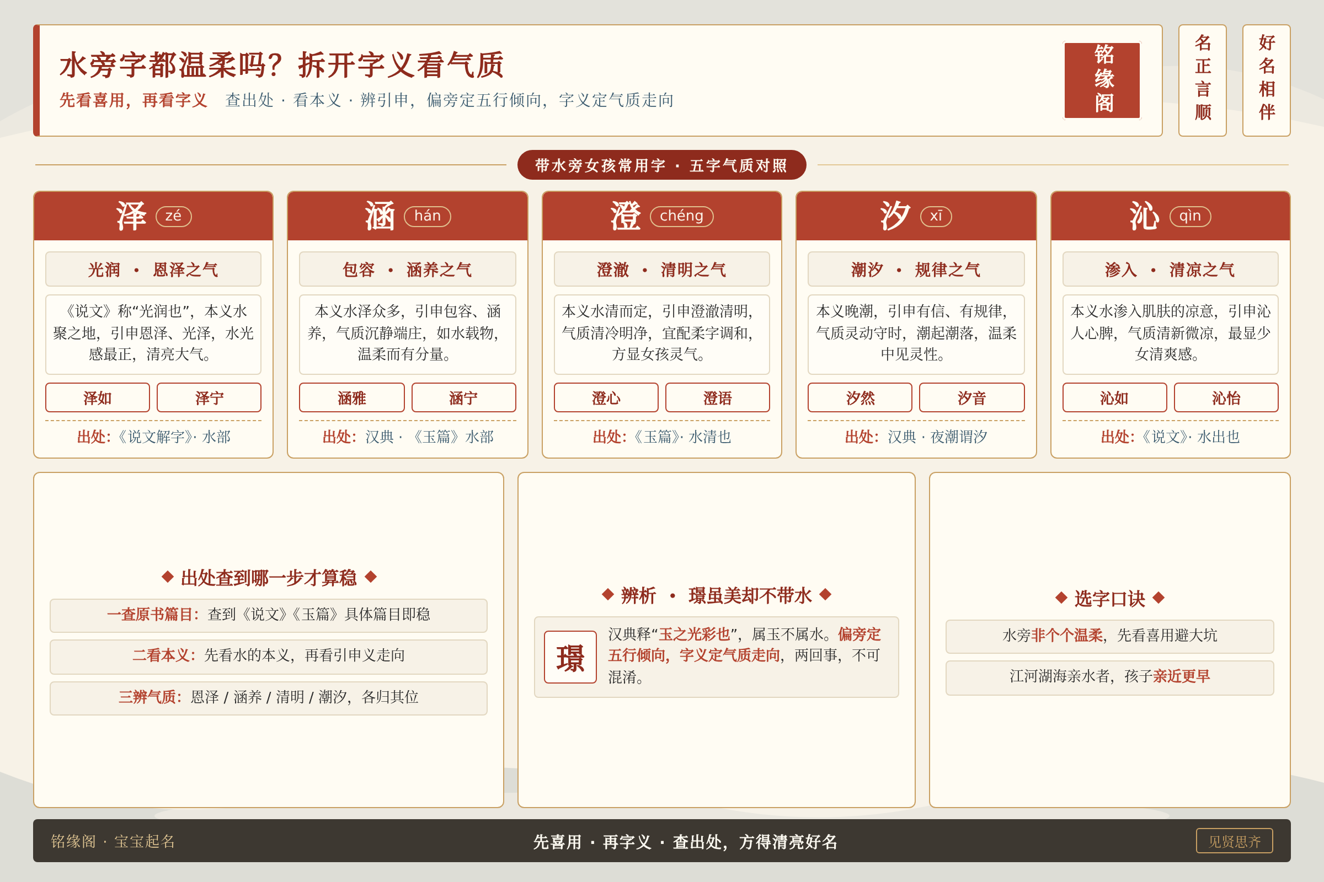This screenshot has height=882, width=1324.
Task: Click the 出处:《说文解字》· 水部 citation
Action: point(154,437)
